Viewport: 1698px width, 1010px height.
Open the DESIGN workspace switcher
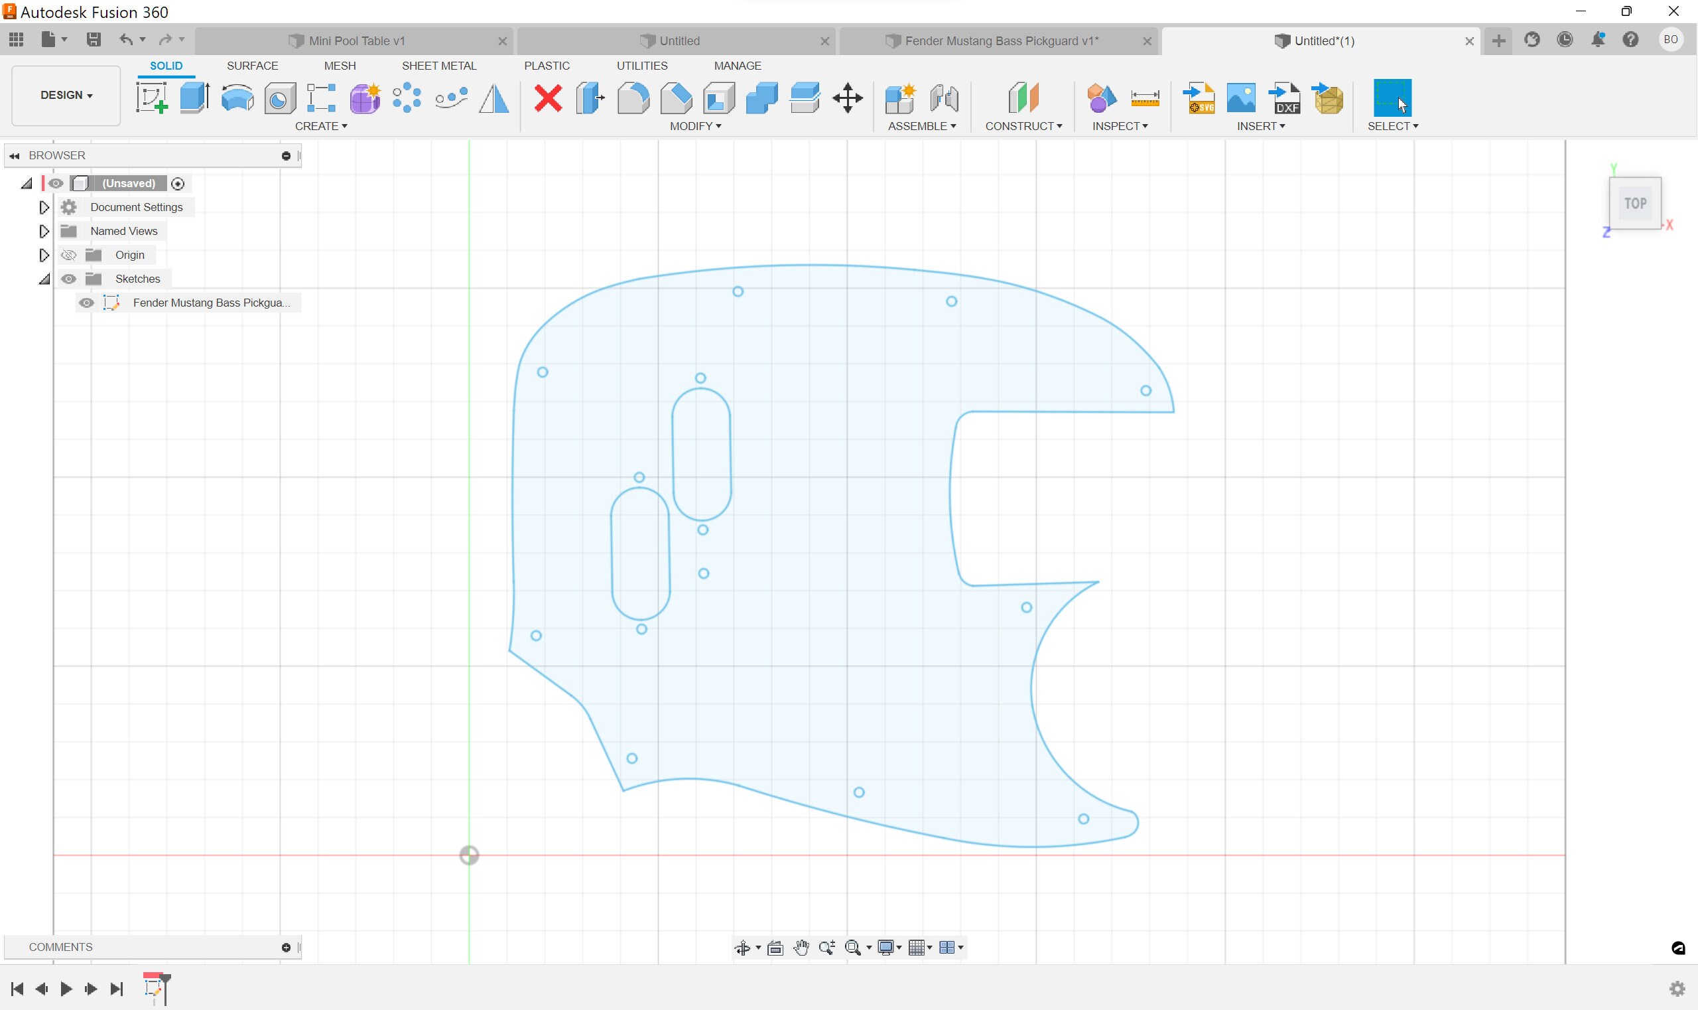click(64, 95)
